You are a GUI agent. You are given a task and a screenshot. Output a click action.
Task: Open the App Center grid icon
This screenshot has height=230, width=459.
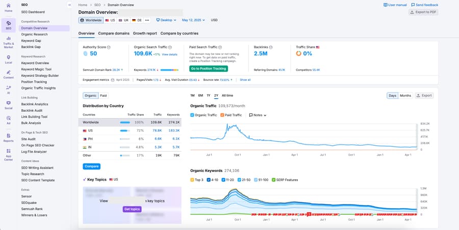point(9,151)
